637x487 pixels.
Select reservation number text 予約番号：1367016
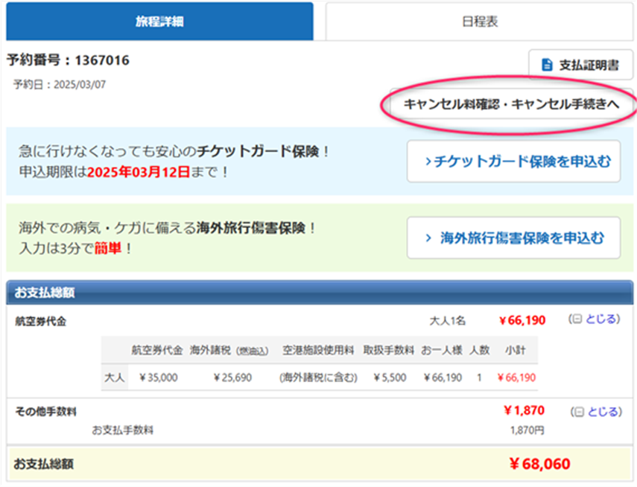[68, 60]
